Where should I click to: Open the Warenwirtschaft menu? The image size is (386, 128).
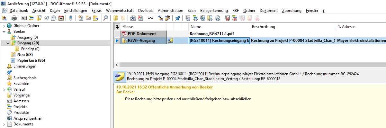(x=120, y=11)
